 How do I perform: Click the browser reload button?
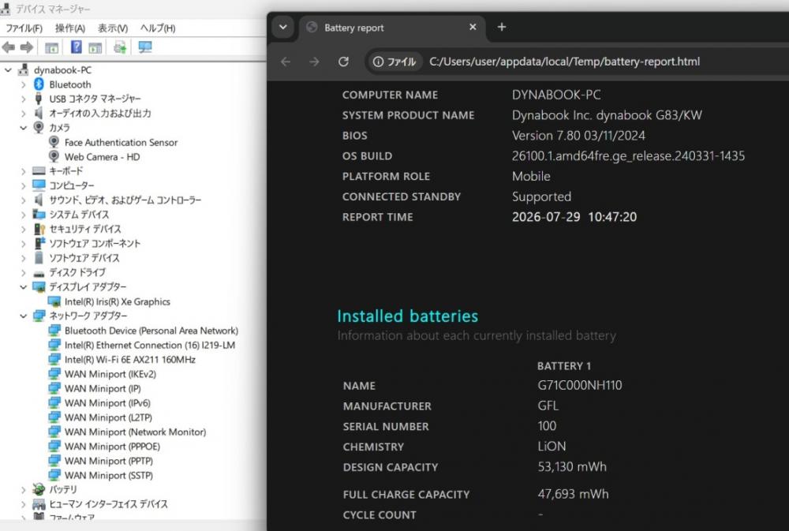pos(344,62)
